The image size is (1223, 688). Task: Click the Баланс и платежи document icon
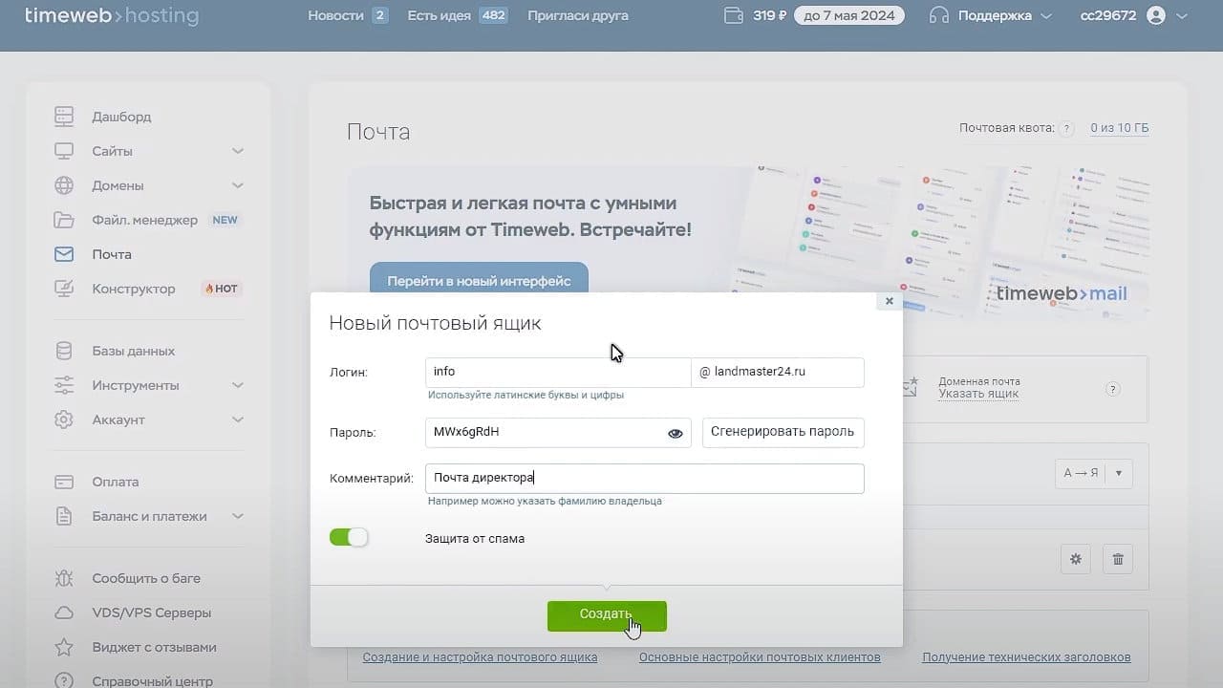point(64,516)
